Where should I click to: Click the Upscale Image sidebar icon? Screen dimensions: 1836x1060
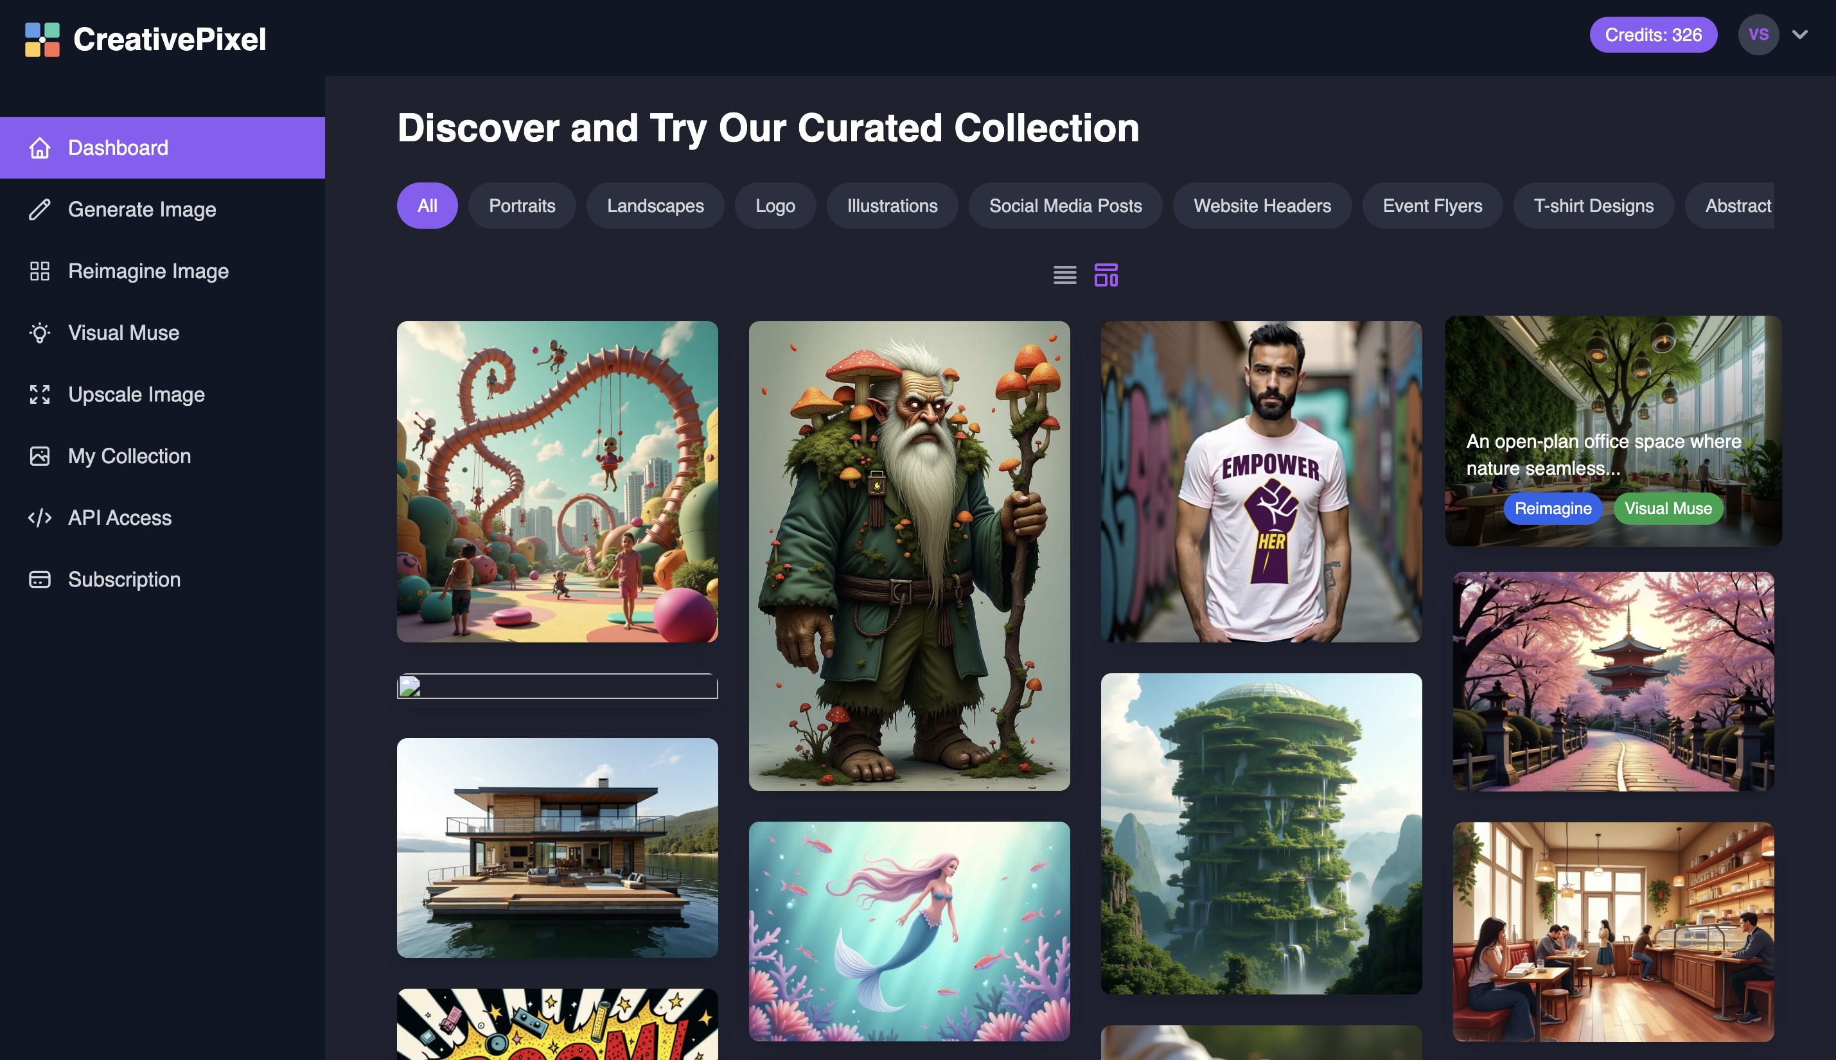pyautogui.click(x=38, y=394)
